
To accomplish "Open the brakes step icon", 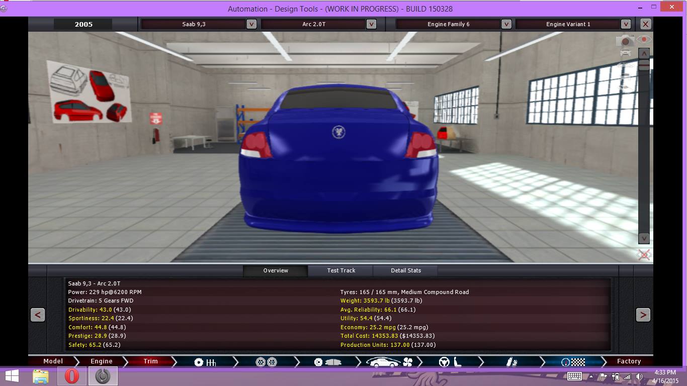I will (x=327, y=362).
